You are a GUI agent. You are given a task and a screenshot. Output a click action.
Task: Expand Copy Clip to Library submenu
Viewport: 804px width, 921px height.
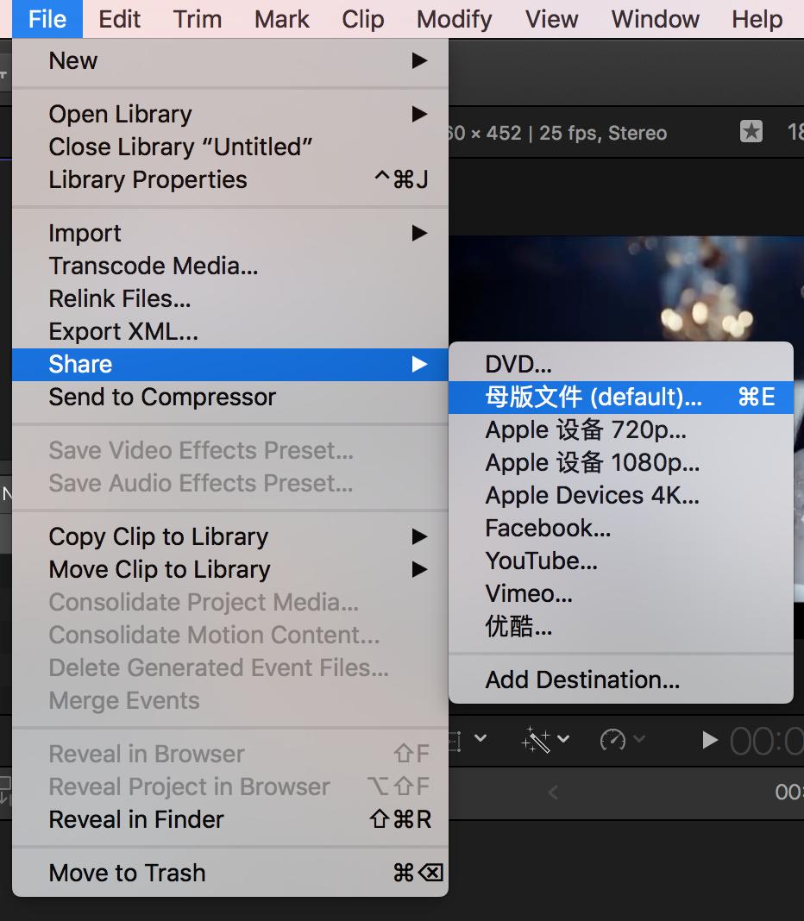click(x=229, y=537)
